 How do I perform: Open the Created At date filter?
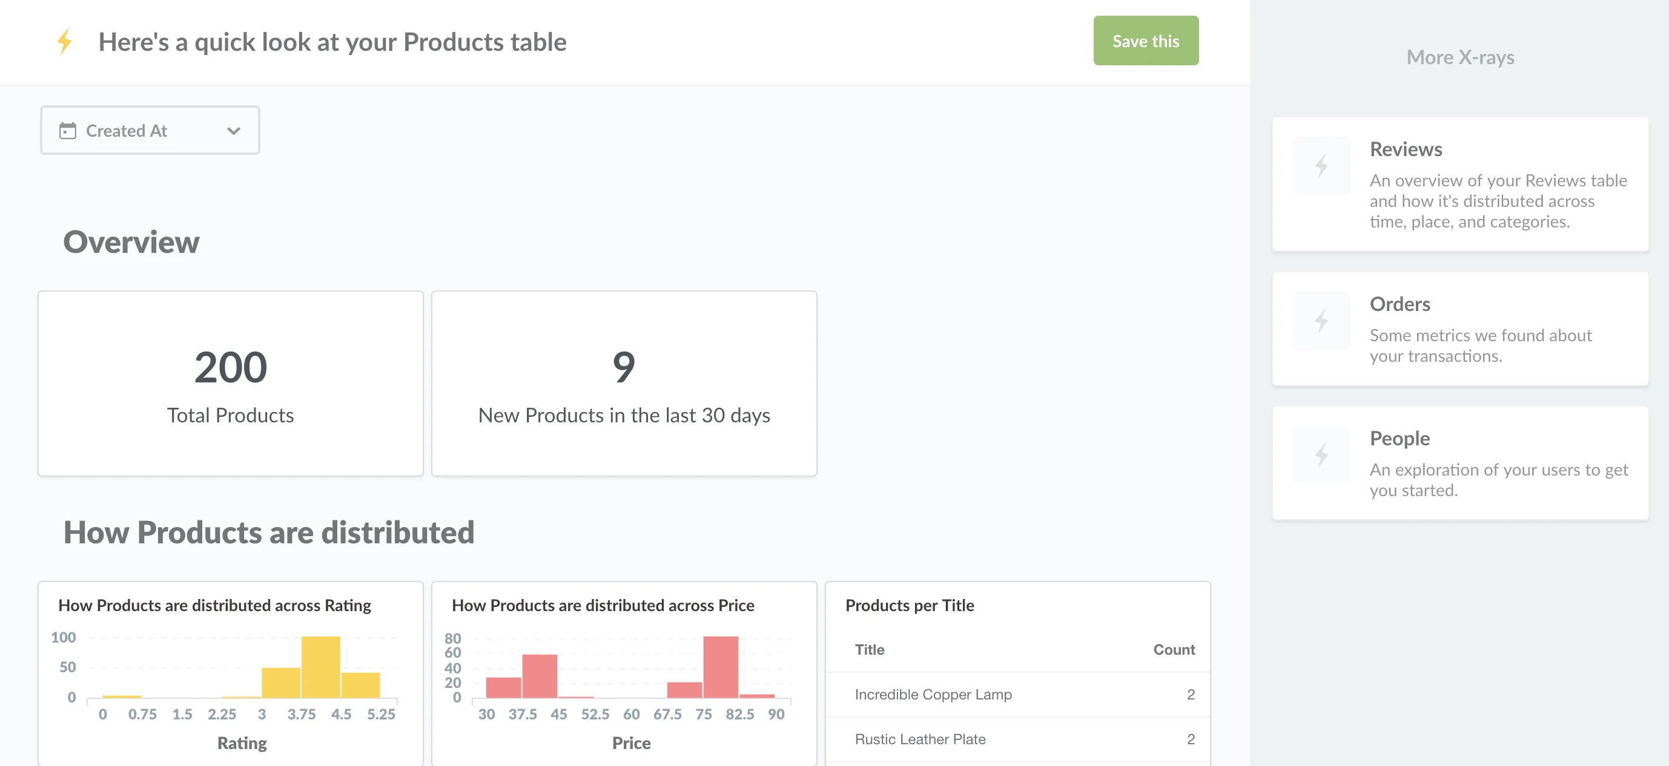click(150, 130)
